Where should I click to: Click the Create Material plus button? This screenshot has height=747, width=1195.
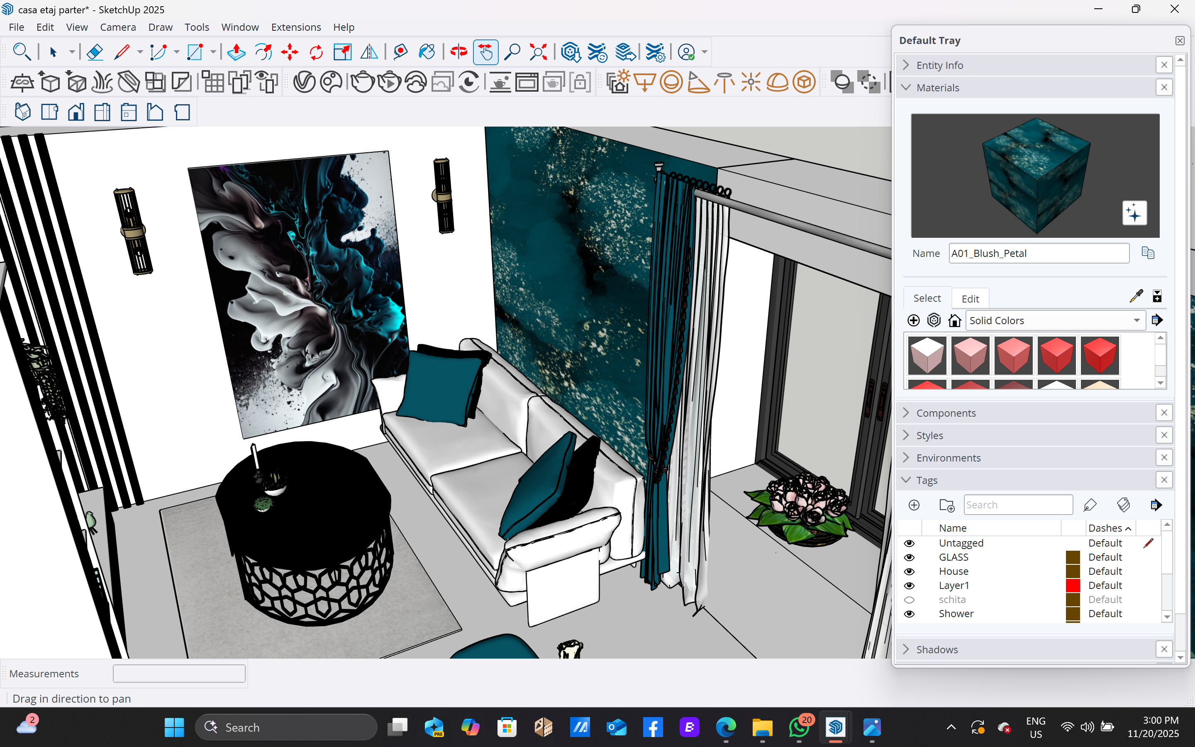click(914, 321)
